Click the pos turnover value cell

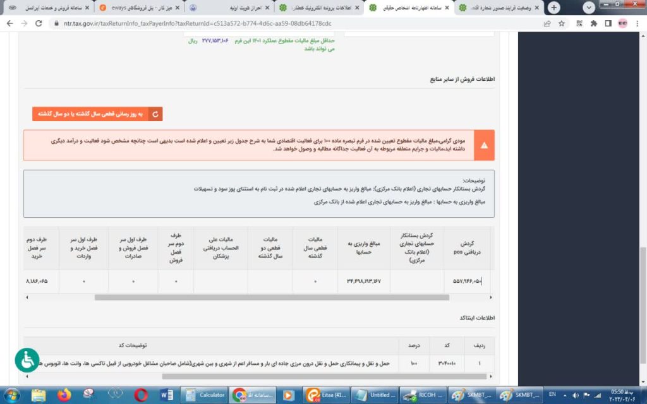(467, 280)
